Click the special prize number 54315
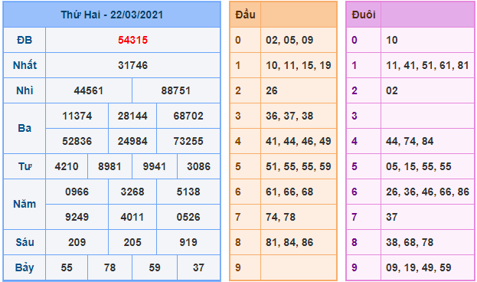 [x=133, y=40]
